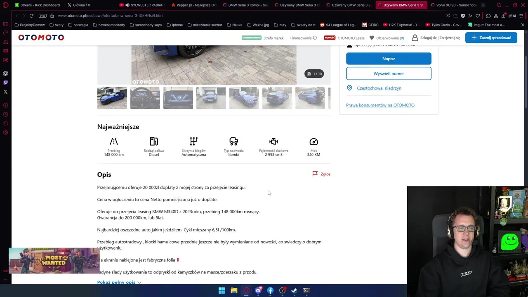This screenshot has height=297, width=528.
Task: Open sidebar extensions cube icon
Action: [6, 123]
